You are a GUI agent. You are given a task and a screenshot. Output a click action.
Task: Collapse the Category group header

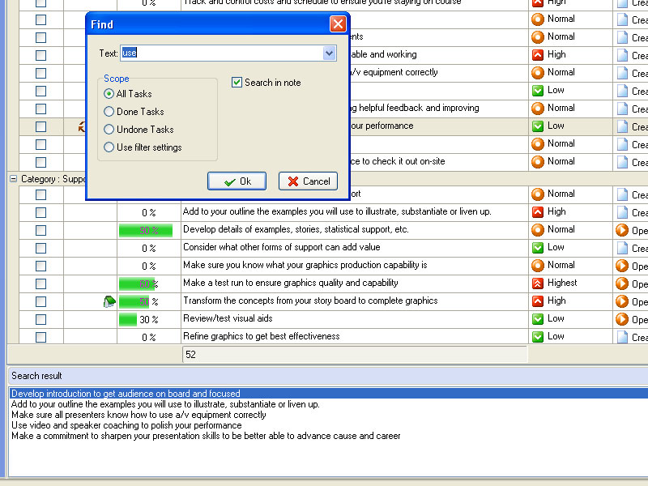[x=13, y=179]
